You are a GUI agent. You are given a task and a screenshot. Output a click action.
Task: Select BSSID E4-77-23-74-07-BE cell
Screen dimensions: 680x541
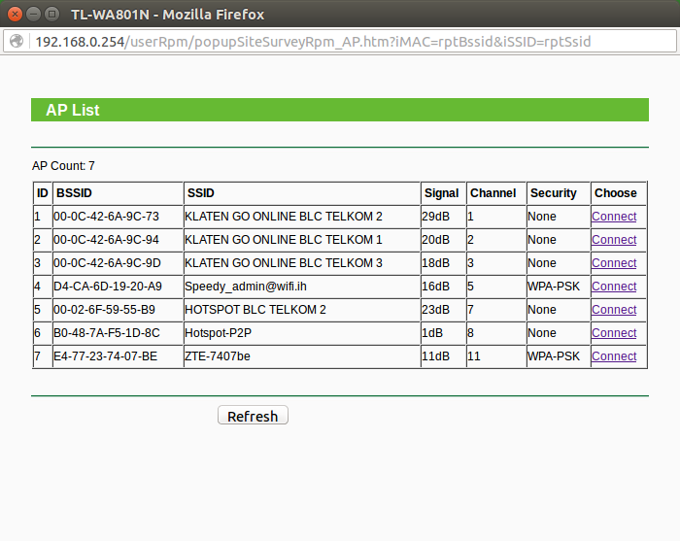click(x=118, y=356)
